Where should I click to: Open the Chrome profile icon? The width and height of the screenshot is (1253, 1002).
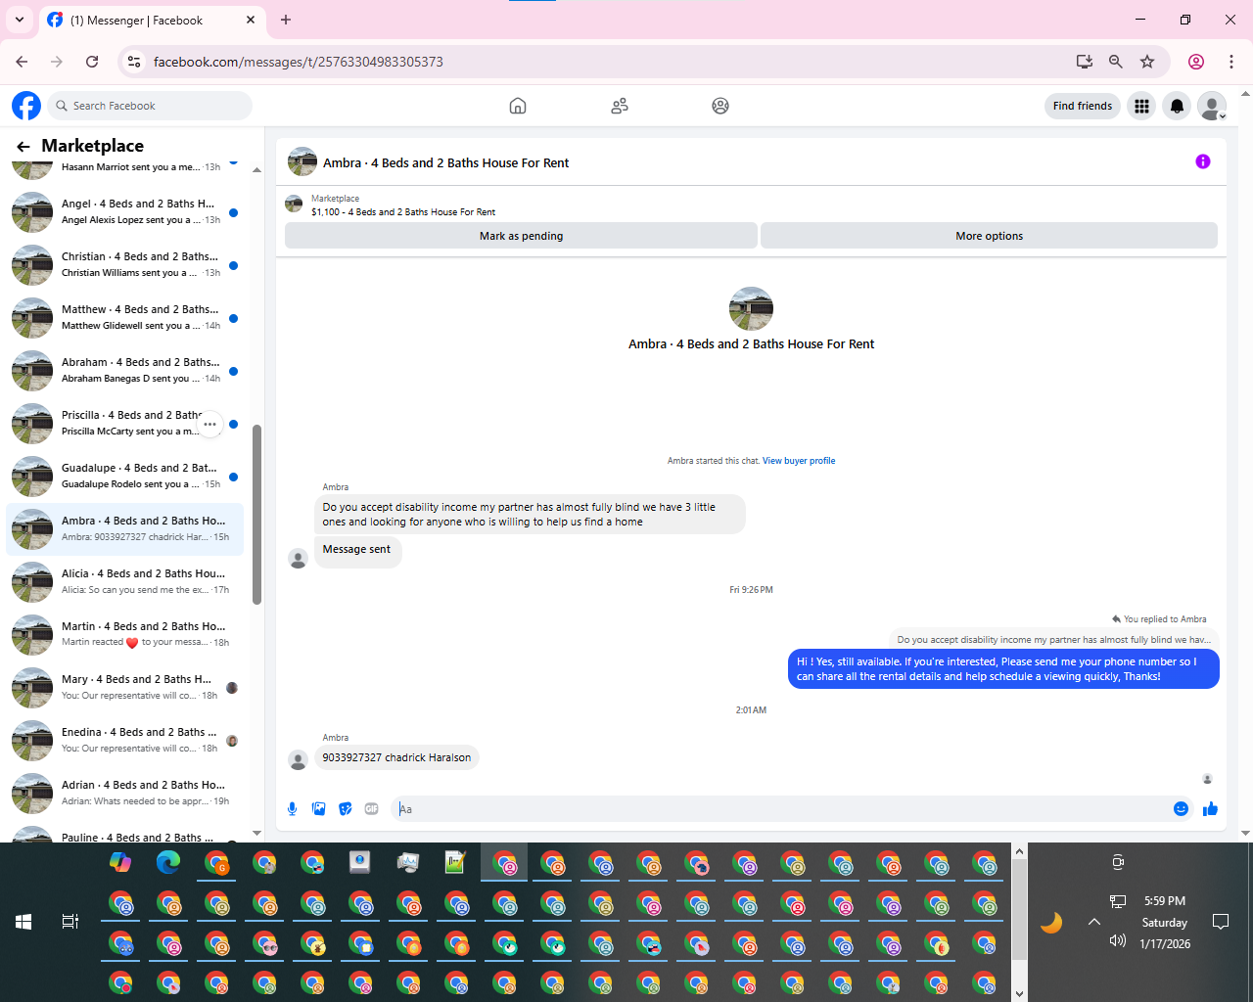(1196, 62)
